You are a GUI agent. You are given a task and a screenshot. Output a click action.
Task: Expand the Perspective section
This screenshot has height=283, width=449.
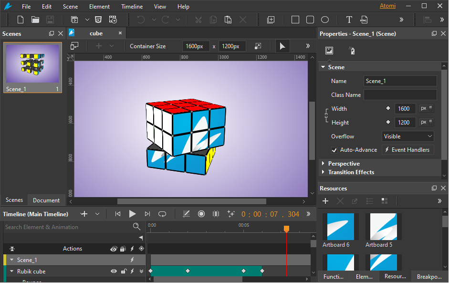(x=344, y=164)
